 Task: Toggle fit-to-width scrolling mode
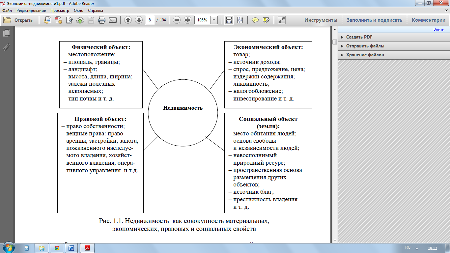[x=229, y=20]
